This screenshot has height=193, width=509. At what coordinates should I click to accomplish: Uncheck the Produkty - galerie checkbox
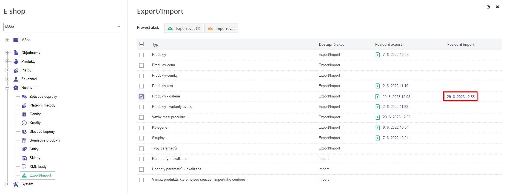[141, 96]
